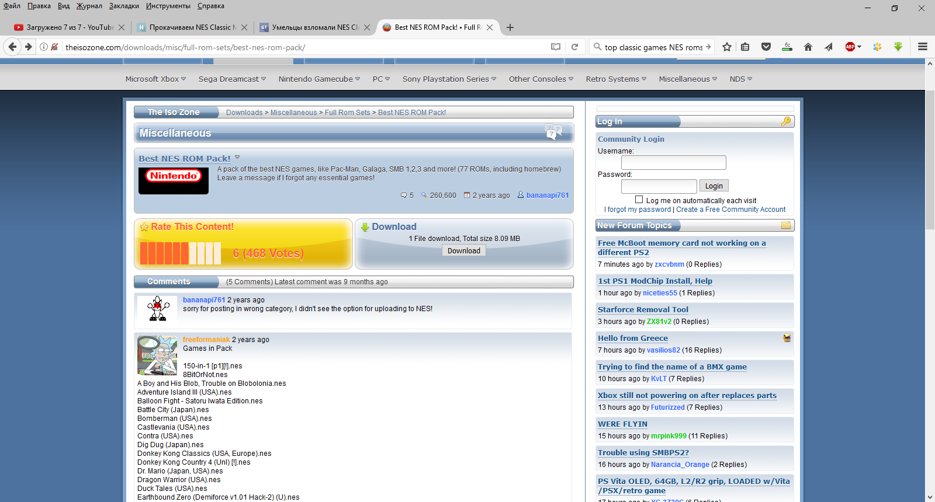The image size is (935, 502).
Task: Expand the Sony Playstation Series menu
Action: point(449,79)
